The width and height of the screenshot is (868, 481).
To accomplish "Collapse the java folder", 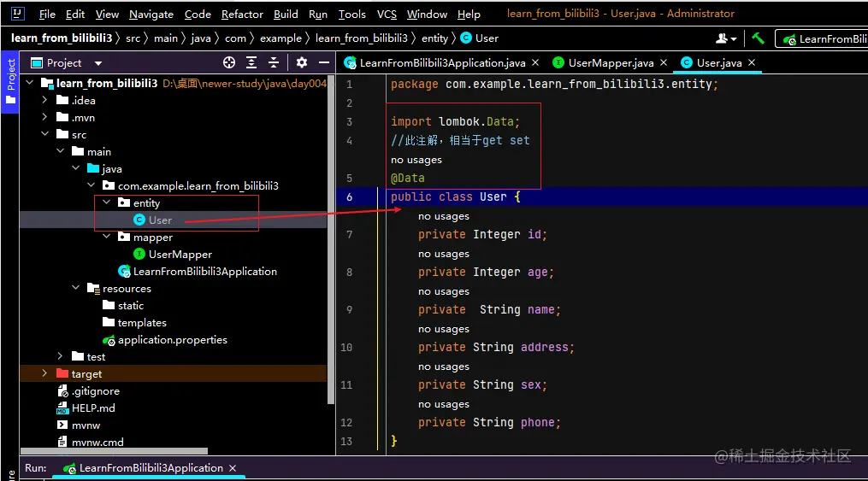I will point(76,168).
